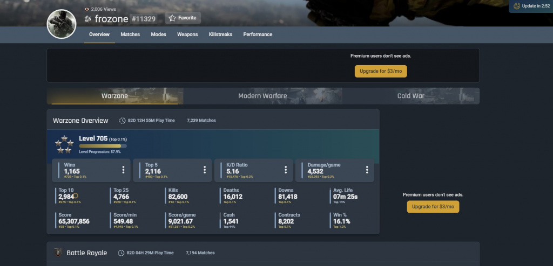Click the Top 25 value 4,766
553x266 pixels.
[122, 197]
